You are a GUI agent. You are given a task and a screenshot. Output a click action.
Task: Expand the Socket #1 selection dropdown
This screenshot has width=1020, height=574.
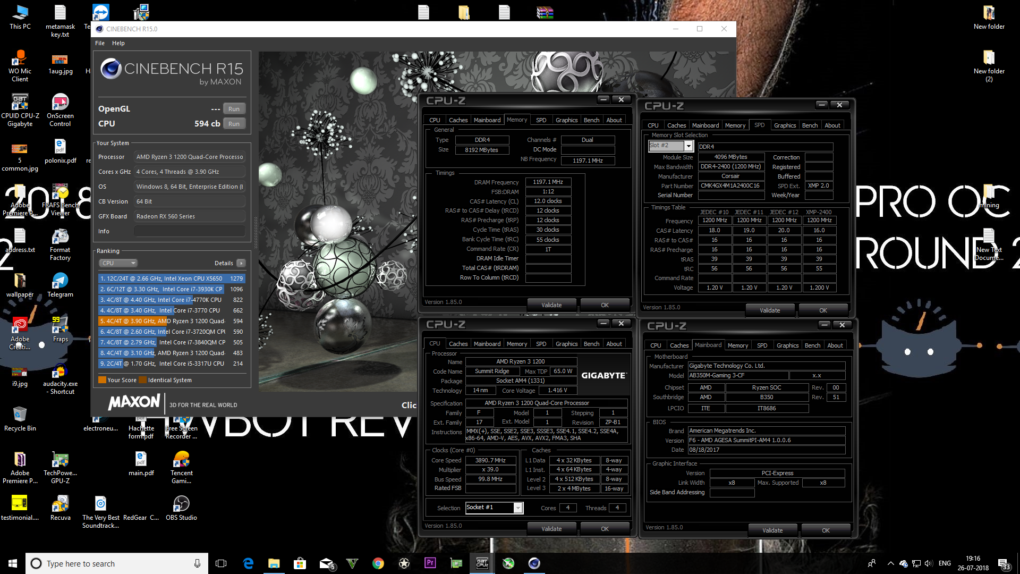tap(518, 508)
